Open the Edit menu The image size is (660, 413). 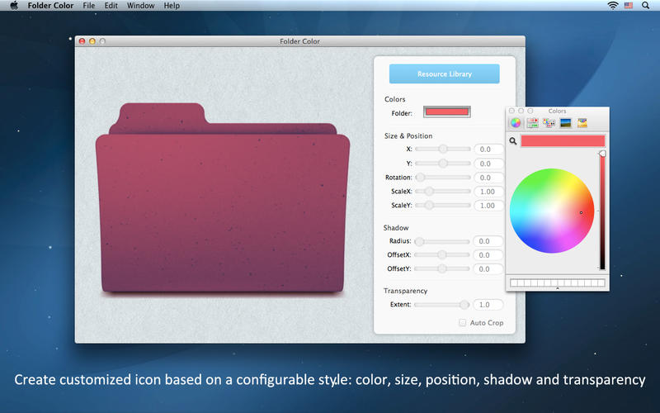pyautogui.click(x=111, y=6)
